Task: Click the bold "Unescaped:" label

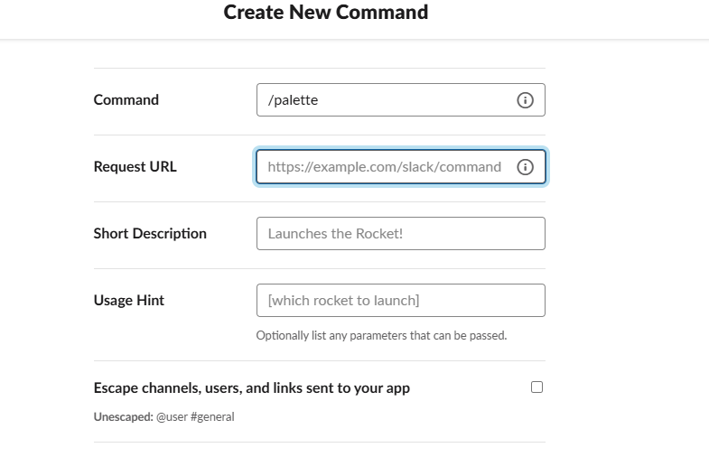Action: [x=123, y=417]
